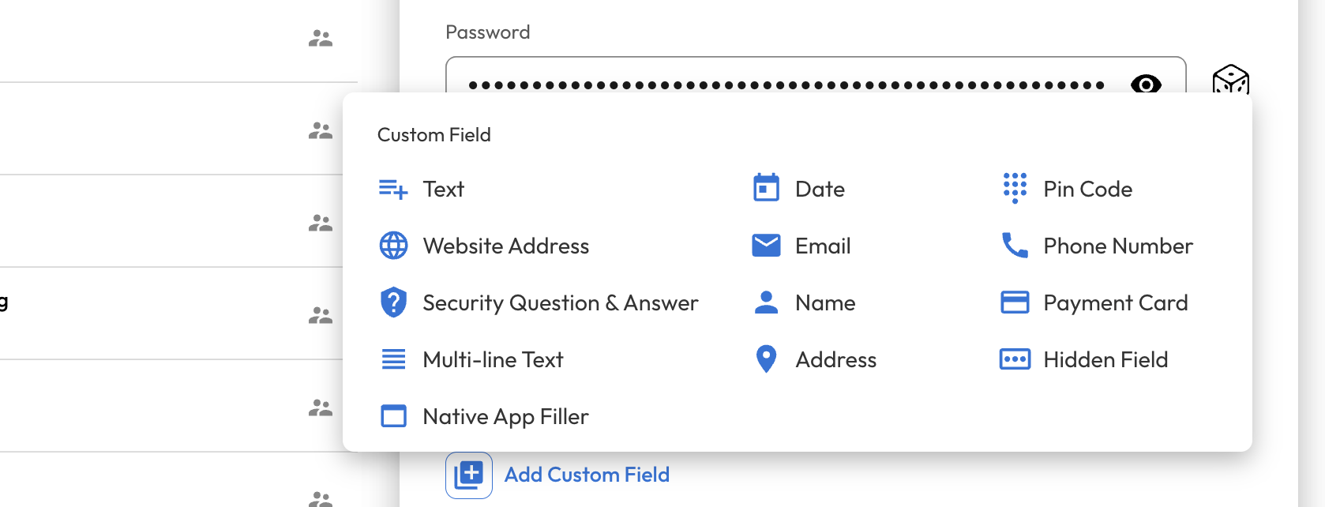Click the Website Address globe icon
This screenshot has width=1325, height=507.
(x=393, y=246)
